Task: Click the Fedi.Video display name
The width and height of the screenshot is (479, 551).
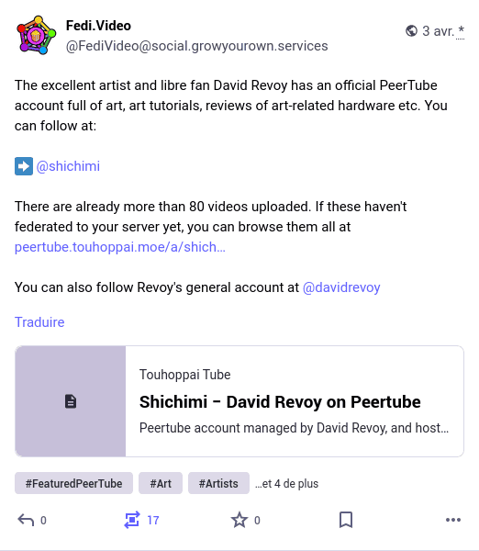Action: 98,26
